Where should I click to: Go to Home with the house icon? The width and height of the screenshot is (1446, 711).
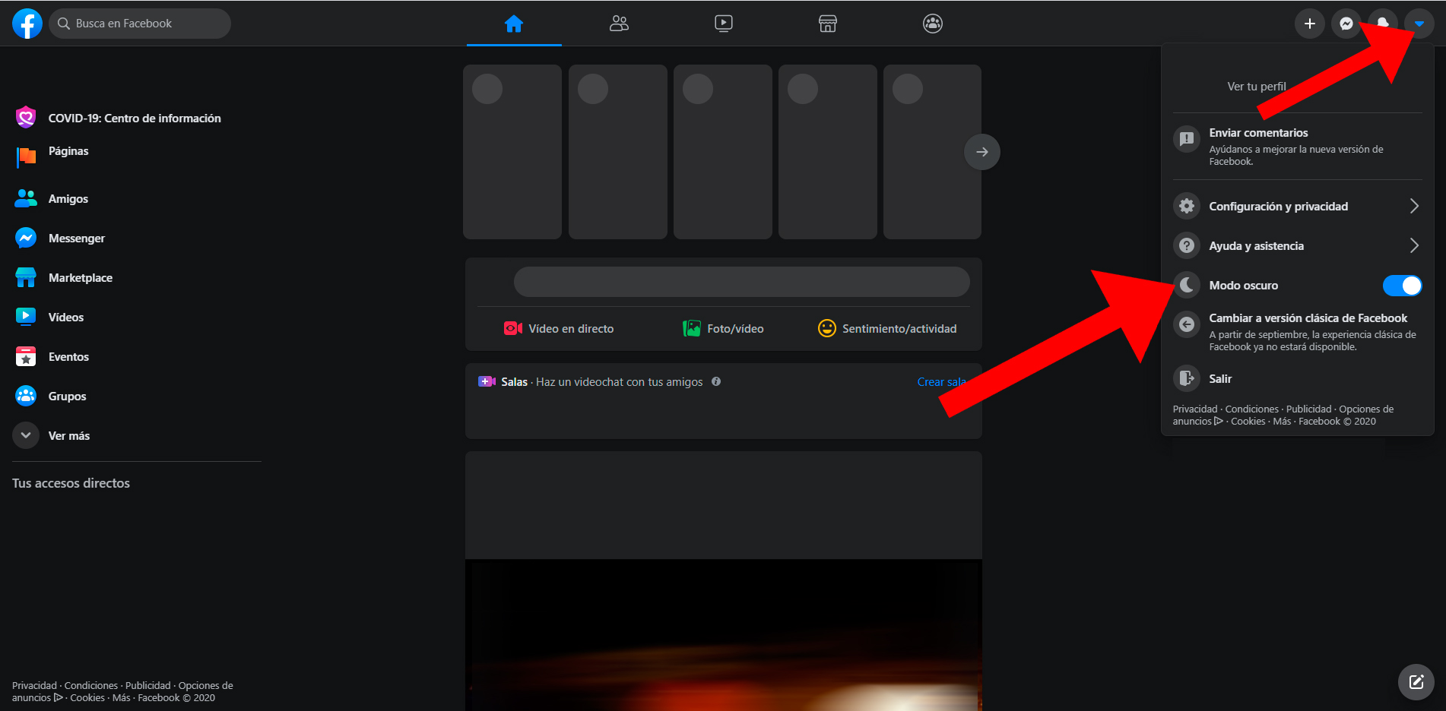tap(514, 23)
